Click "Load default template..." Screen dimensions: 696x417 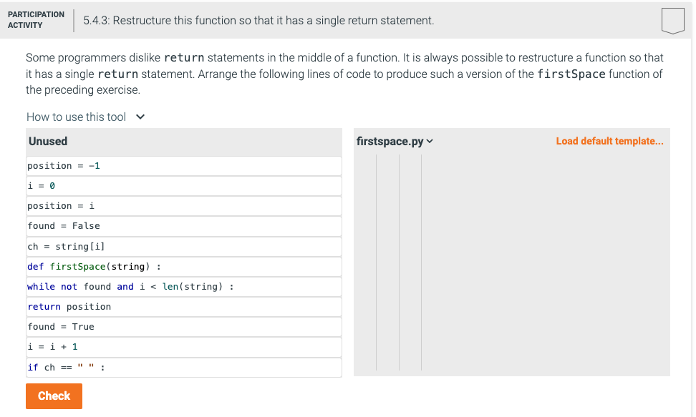(609, 141)
